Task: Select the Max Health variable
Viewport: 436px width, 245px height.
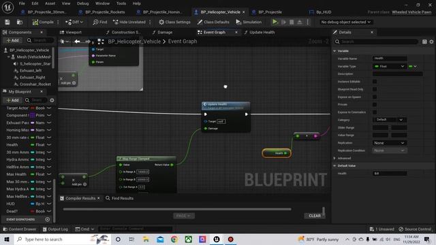Action: pyautogui.click(x=16, y=174)
